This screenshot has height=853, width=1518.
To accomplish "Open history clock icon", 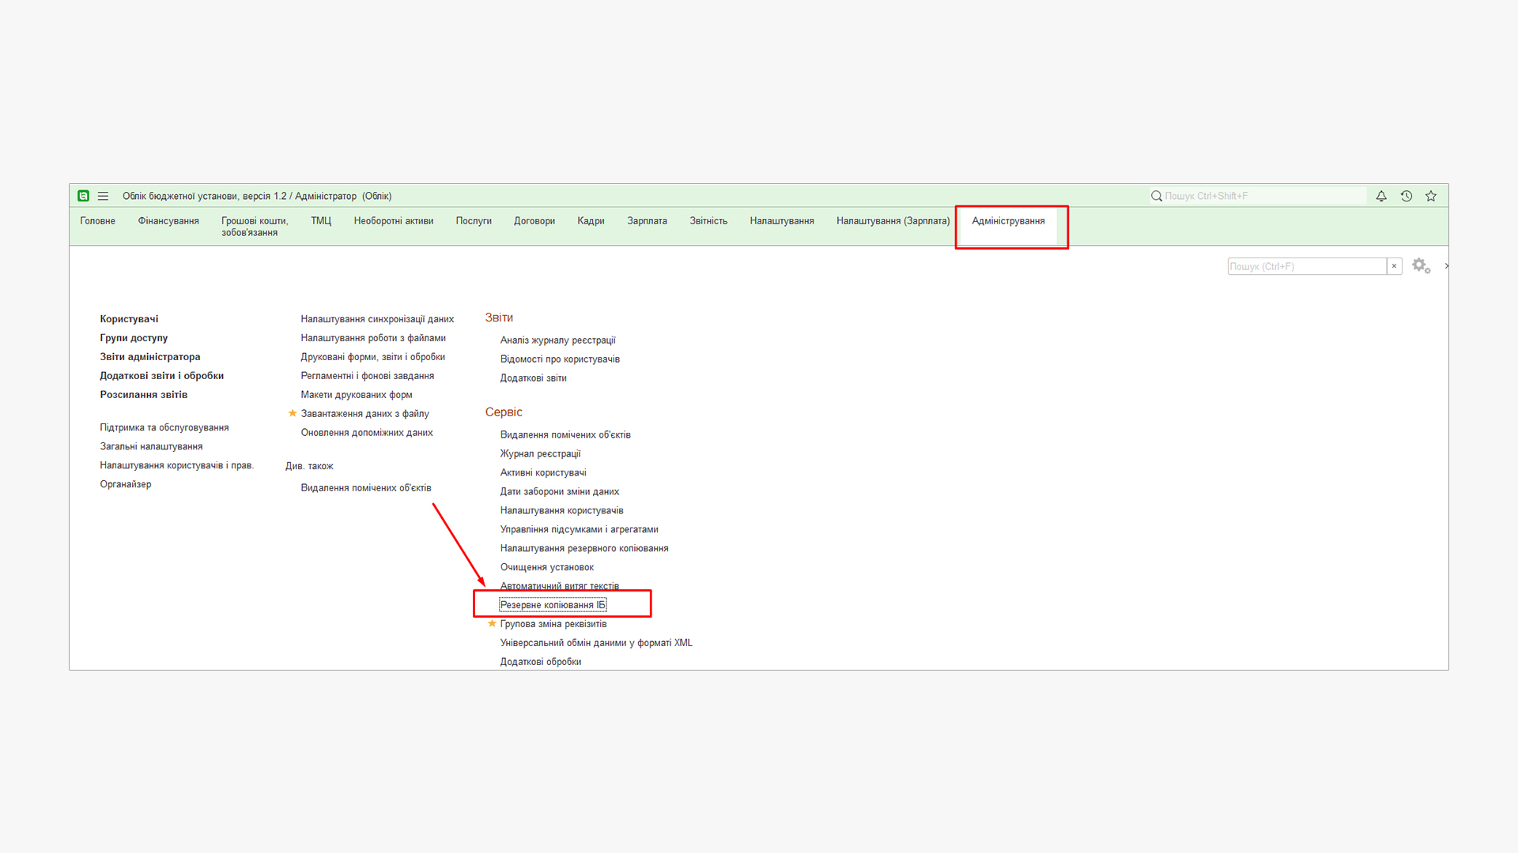I will click(1406, 196).
